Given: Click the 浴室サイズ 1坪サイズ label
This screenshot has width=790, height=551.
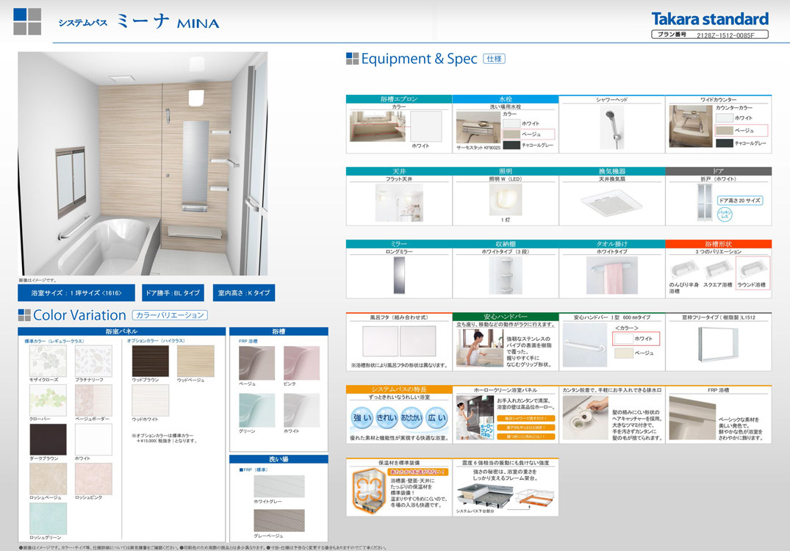Looking at the screenshot, I should (76, 292).
